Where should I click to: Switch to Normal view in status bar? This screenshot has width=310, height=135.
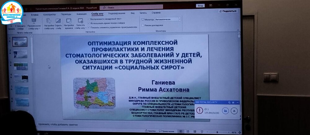point(181,132)
